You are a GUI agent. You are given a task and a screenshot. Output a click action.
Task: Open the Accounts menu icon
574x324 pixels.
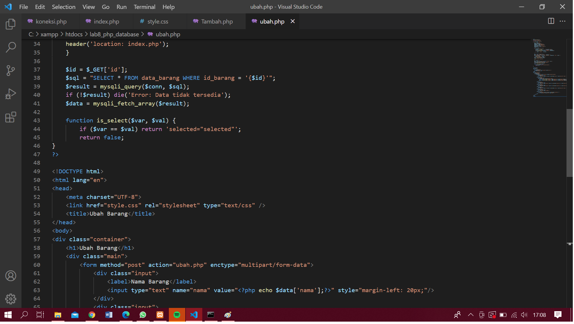pyautogui.click(x=11, y=276)
